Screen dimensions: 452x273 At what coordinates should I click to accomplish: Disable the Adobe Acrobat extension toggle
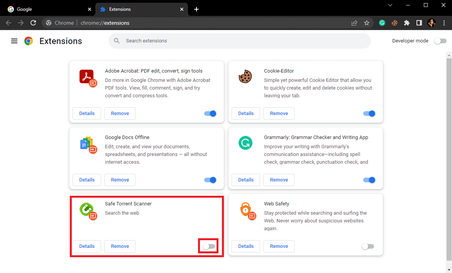tap(210, 114)
